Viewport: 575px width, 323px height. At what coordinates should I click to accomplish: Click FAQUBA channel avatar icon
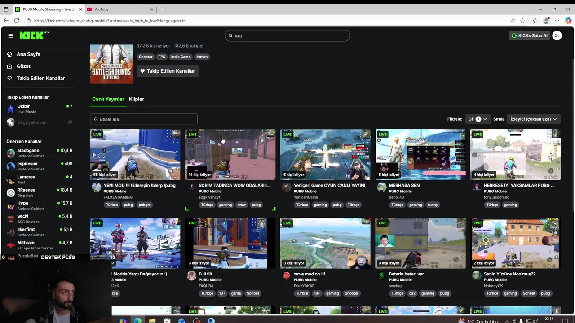coord(191,275)
